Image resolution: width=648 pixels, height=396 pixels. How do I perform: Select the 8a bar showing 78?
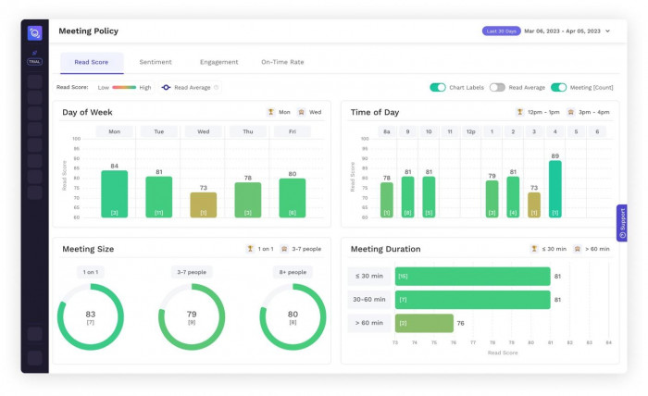387,200
